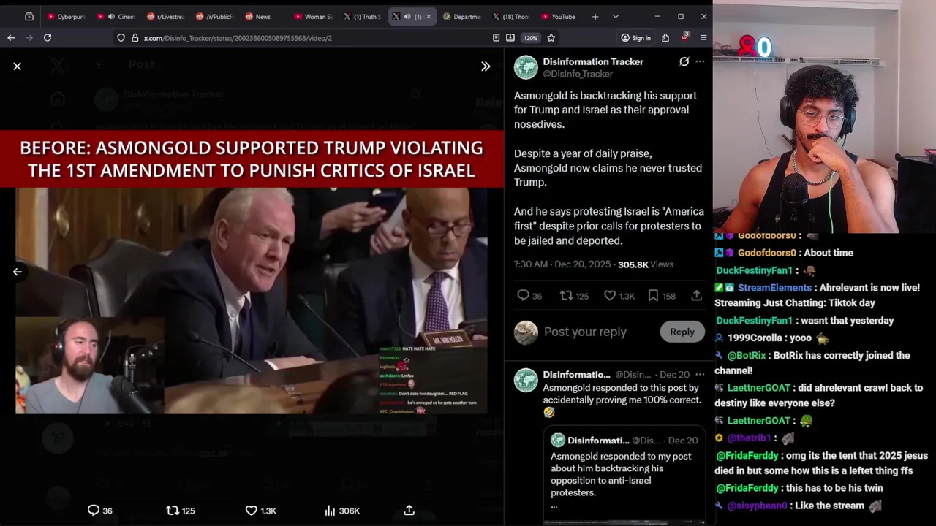The height and width of the screenshot is (526, 936).
Task: Open the Grok action icon beside post header
Action: pos(684,62)
